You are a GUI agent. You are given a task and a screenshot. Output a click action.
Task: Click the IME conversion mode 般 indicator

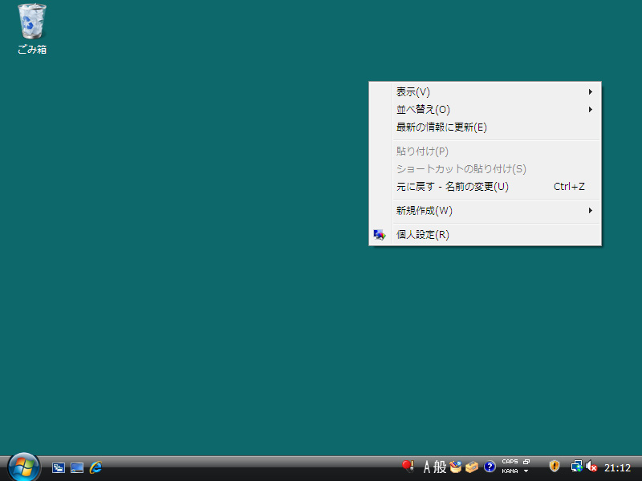[440, 467]
